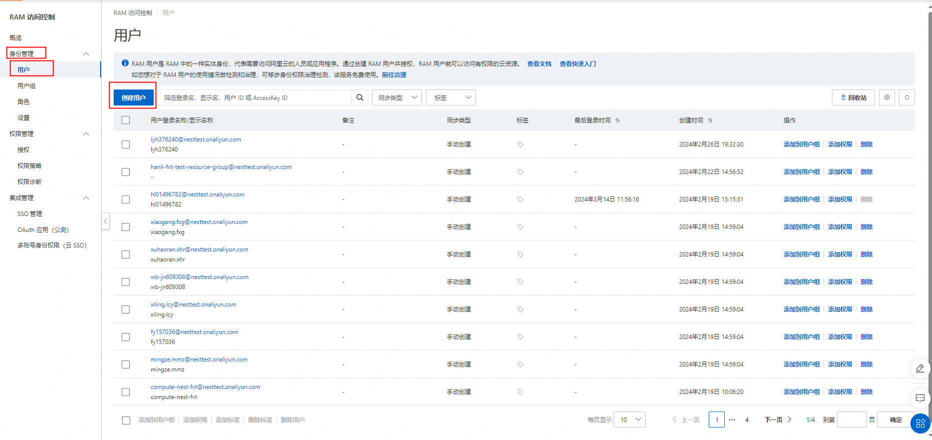Viewport: 932px width, 440px height.
Task: Open 概览 in the sidebar
Action: click(x=16, y=37)
